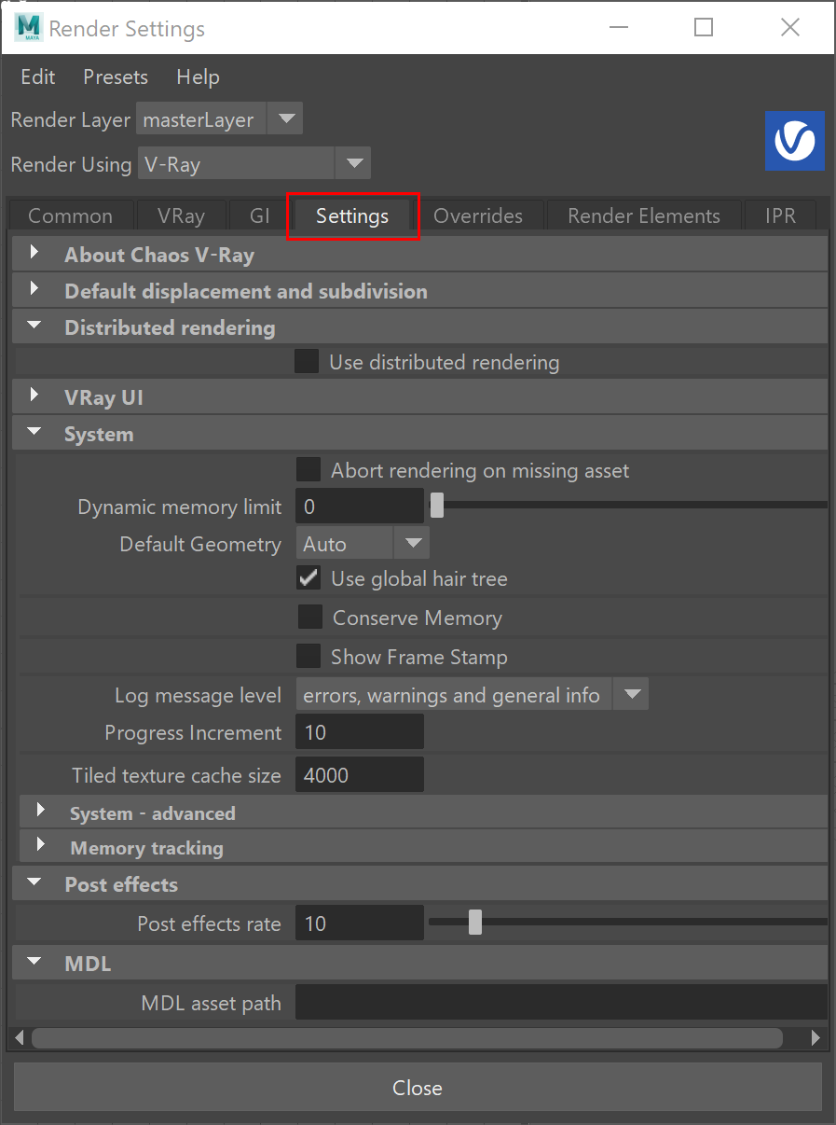Viewport: 836px width, 1125px height.
Task: Enable the Conserve Memory checkbox
Action: tap(309, 618)
